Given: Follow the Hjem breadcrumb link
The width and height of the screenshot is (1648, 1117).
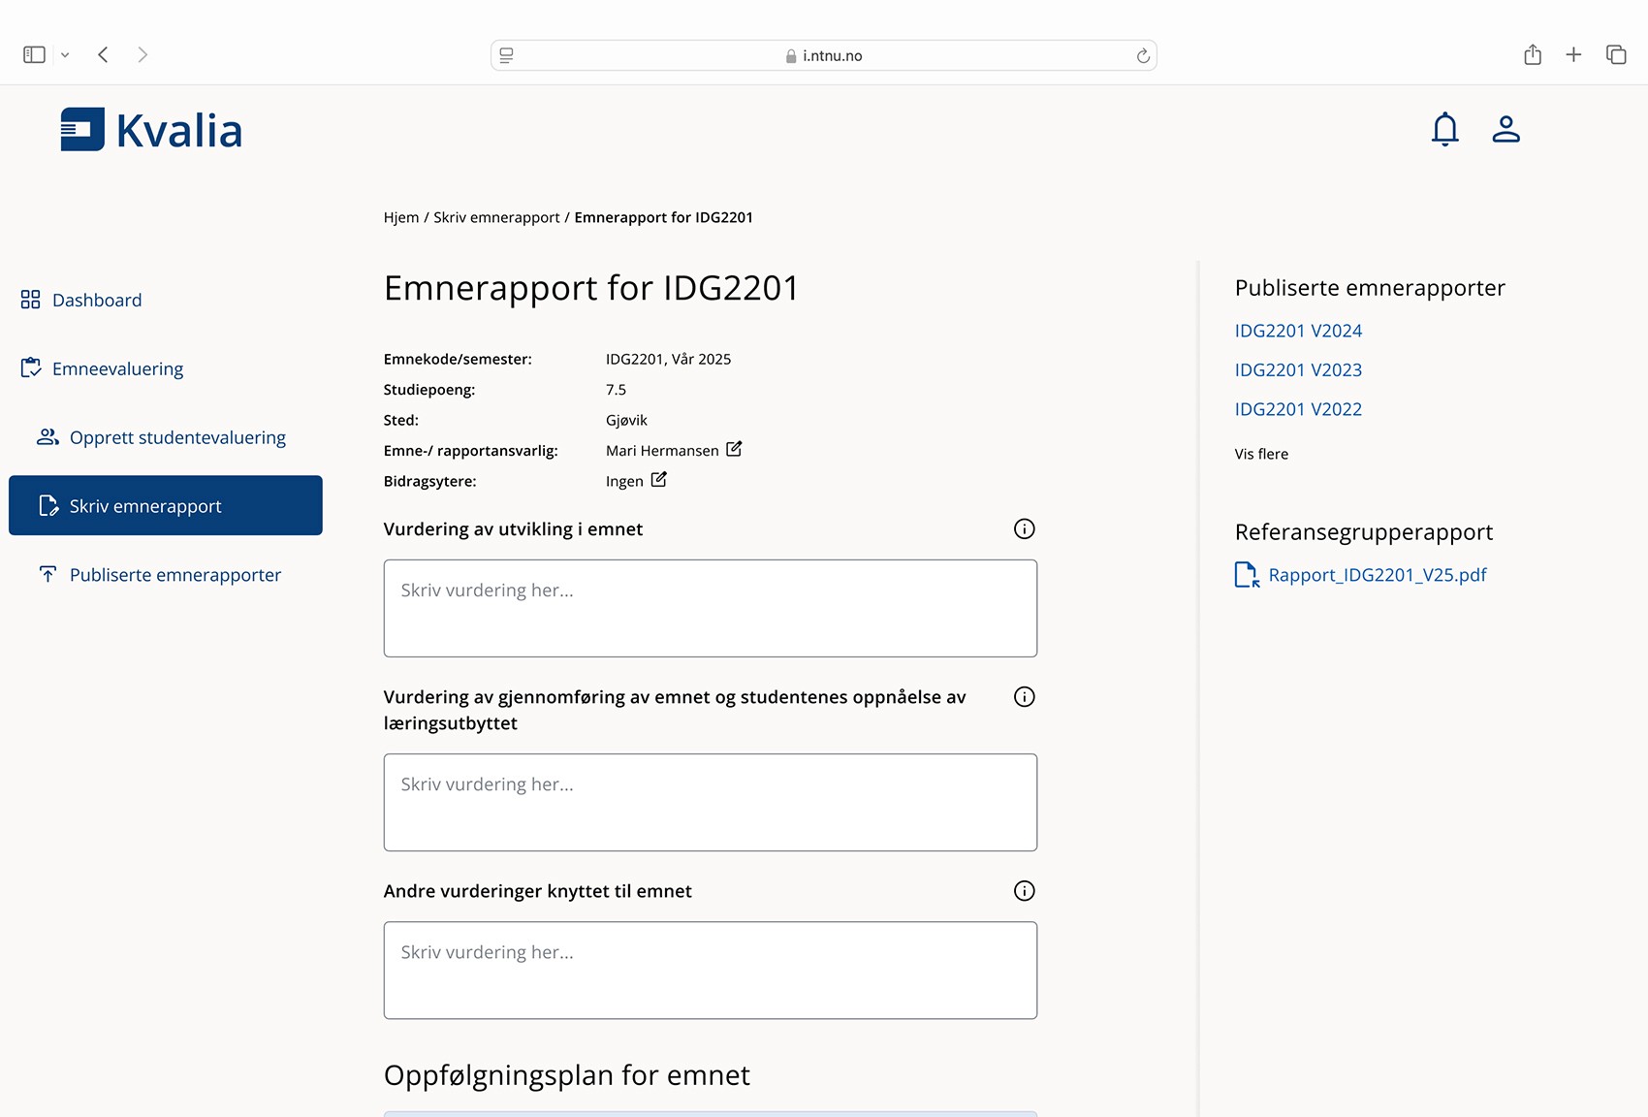Looking at the screenshot, I should coord(401,217).
